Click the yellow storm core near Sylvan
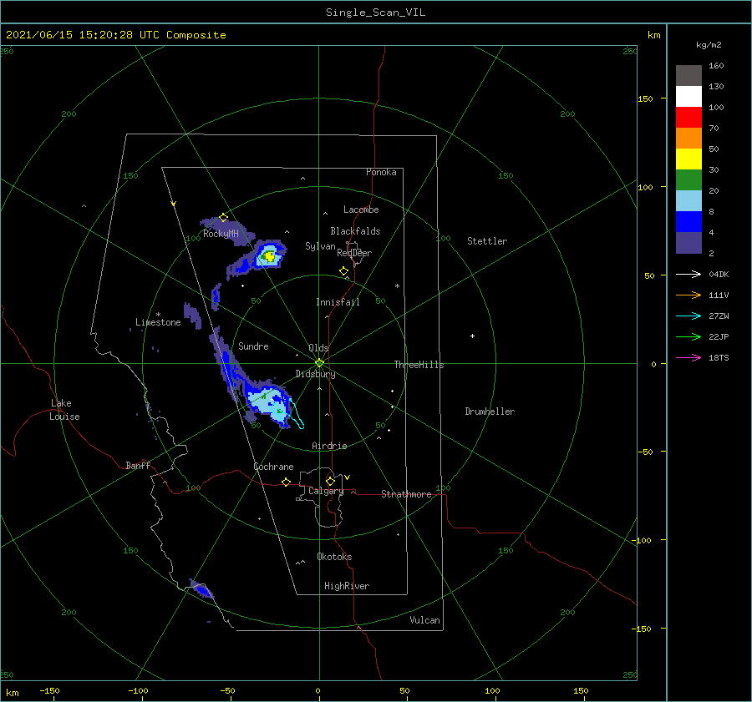The image size is (752, 702). 270,256
